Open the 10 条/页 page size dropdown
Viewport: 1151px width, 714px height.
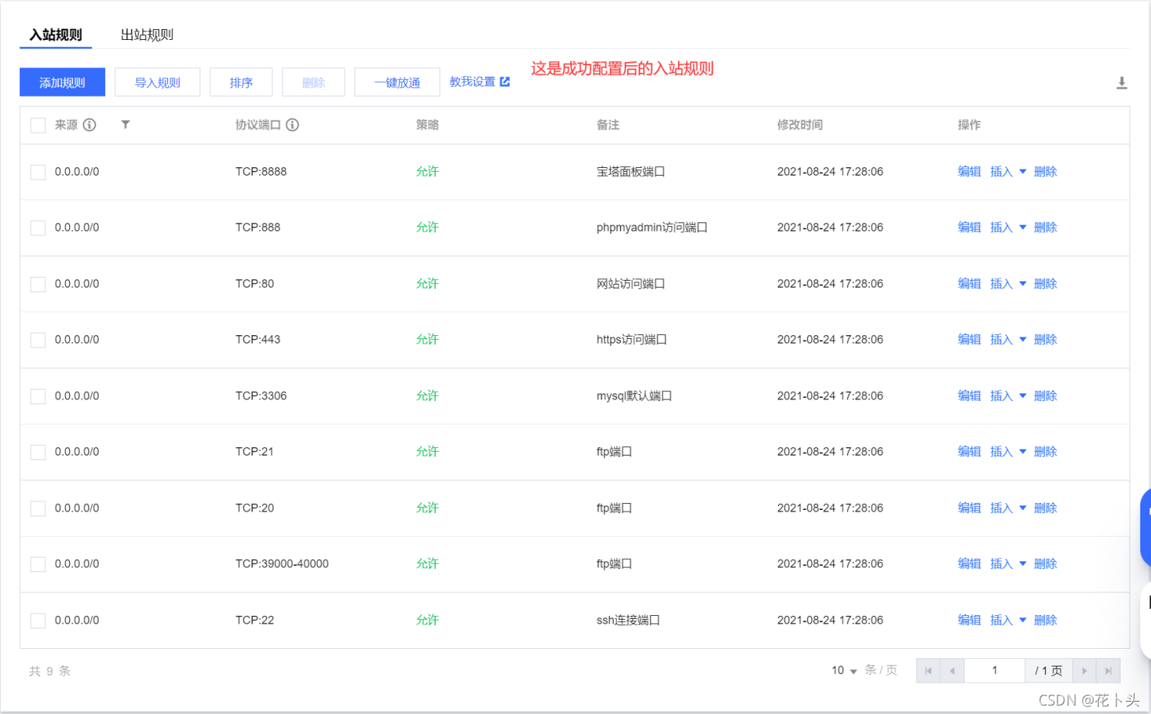(845, 670)
